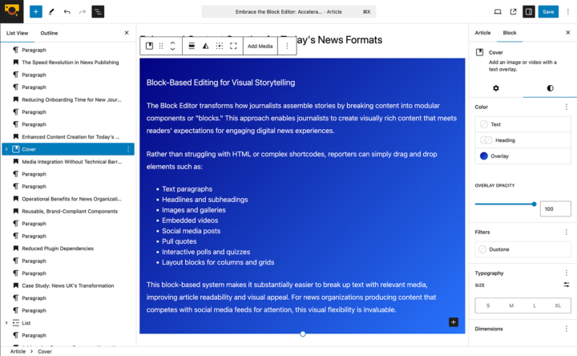This screenshot has height=356, width=577.
Task: Pick the Text color swatch
Action: tap(523, 124)
